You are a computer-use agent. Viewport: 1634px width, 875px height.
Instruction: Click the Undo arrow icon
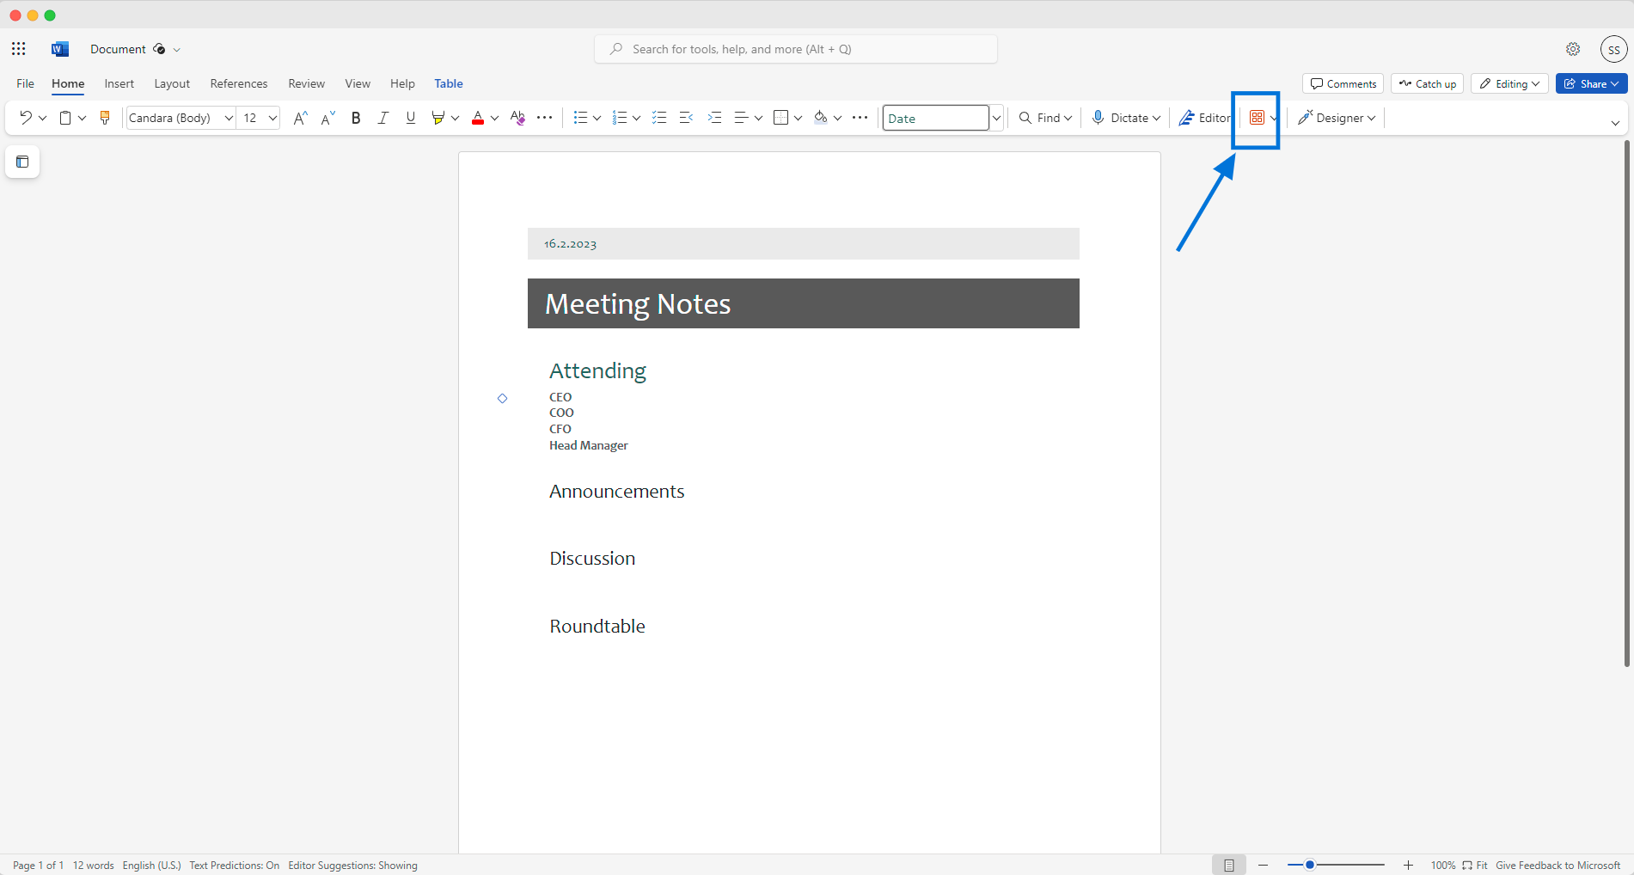pos(25,118)
